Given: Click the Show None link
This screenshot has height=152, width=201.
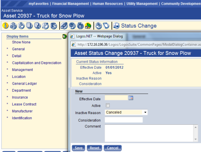Looking at the screenshot, I should point(21,42).
